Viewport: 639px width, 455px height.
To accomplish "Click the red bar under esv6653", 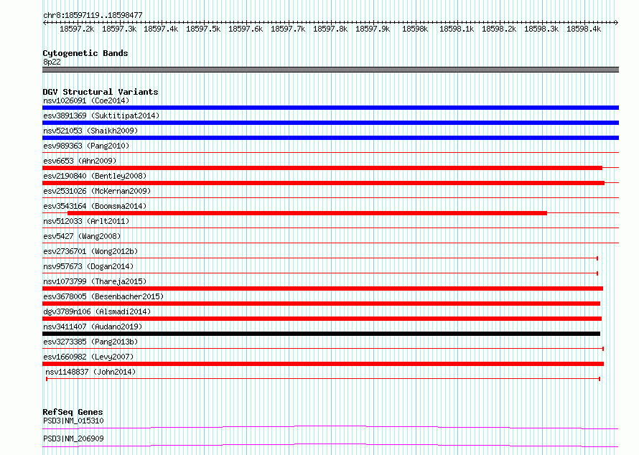I will [x=322, y=168].
